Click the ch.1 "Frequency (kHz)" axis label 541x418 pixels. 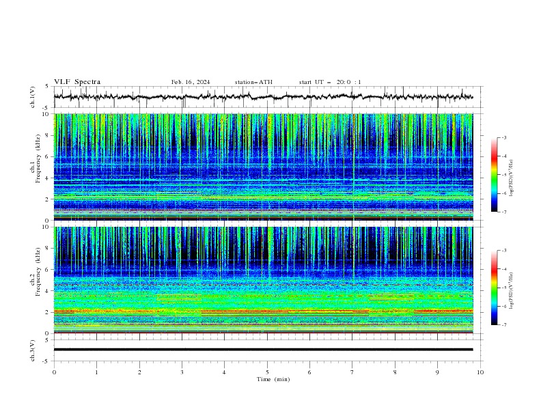pyautogui.click(x=38, y=159)
